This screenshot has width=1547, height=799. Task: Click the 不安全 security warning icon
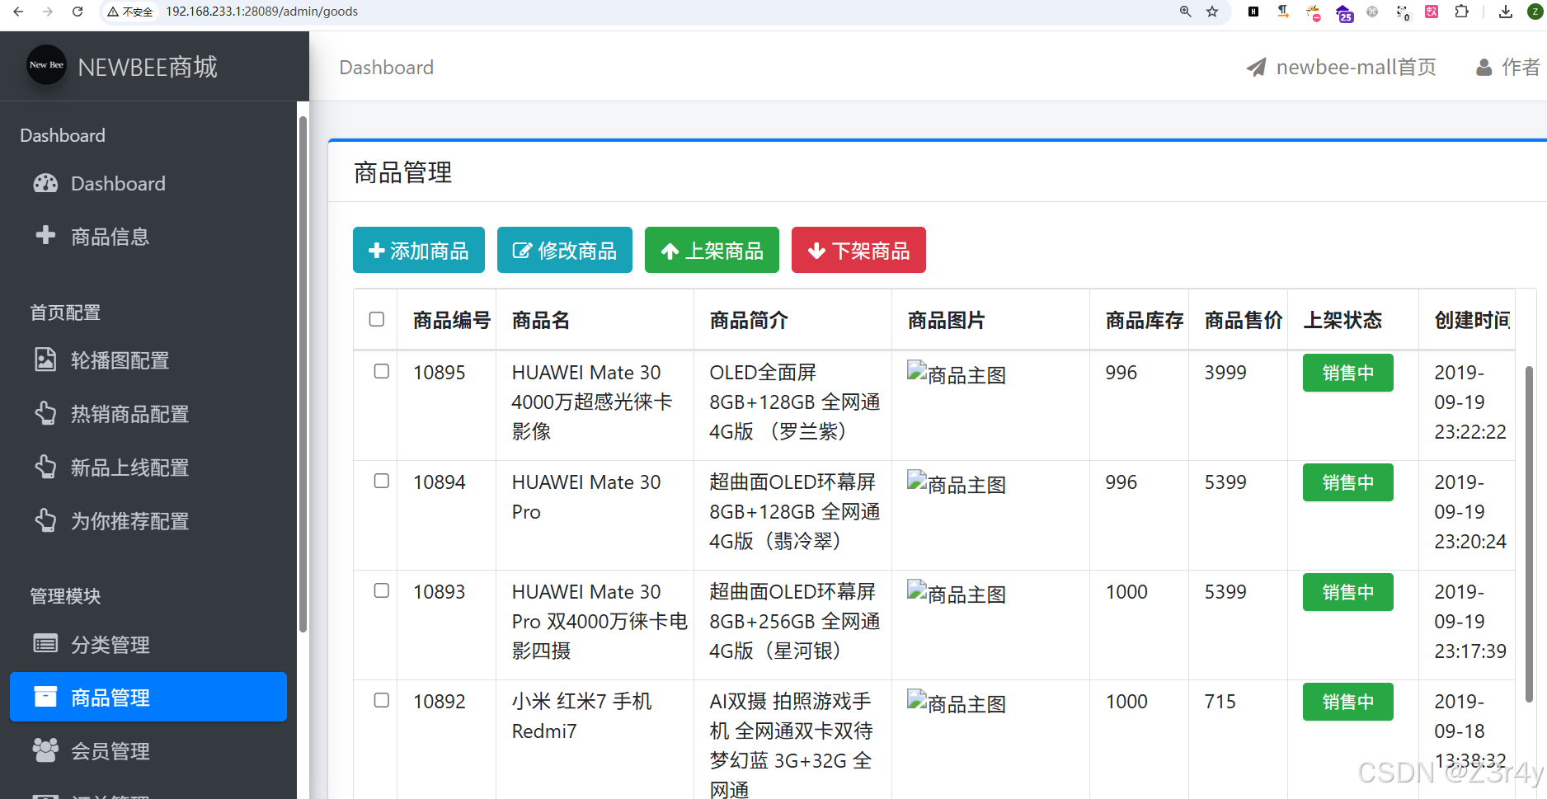113,12
